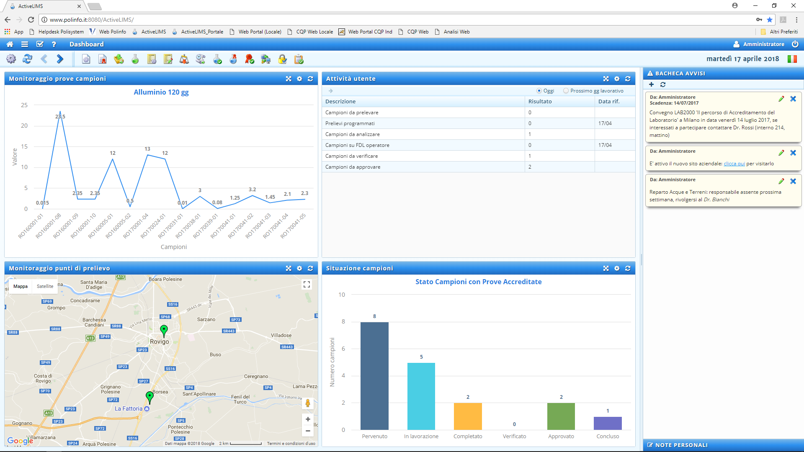Click the Street View pegman

click(x=308, y=403)
